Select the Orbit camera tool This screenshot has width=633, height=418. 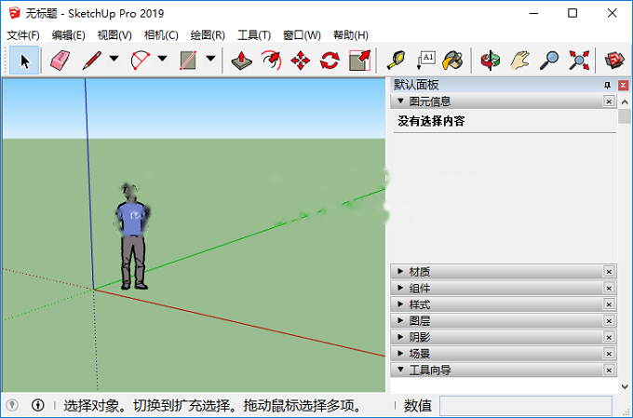click(490, 61)
